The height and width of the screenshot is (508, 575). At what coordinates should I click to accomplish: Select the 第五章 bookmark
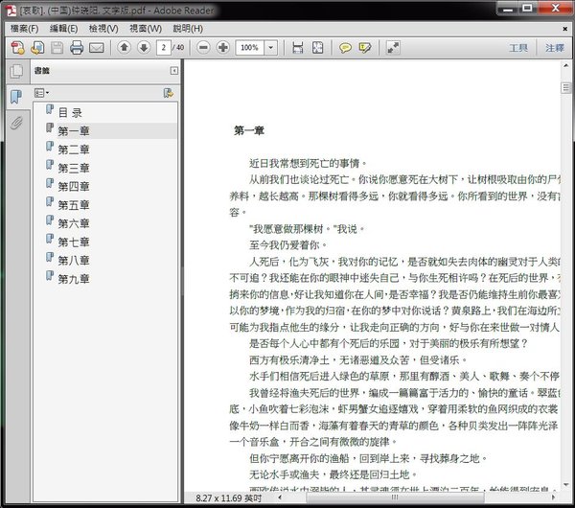(x=73, y=204)
